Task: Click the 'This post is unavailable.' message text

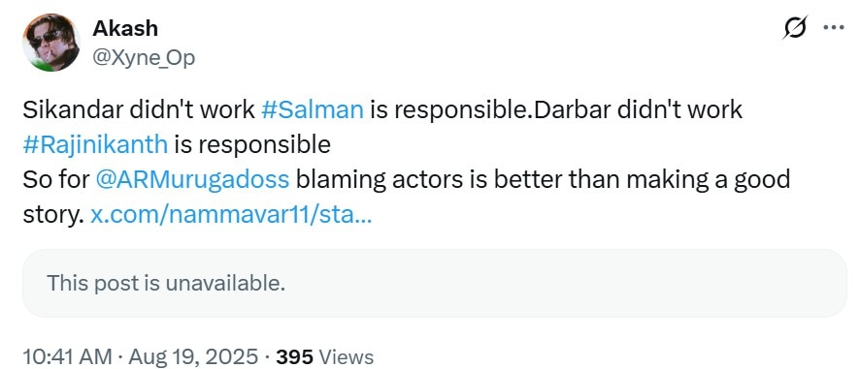Action: tap(166, 283)
